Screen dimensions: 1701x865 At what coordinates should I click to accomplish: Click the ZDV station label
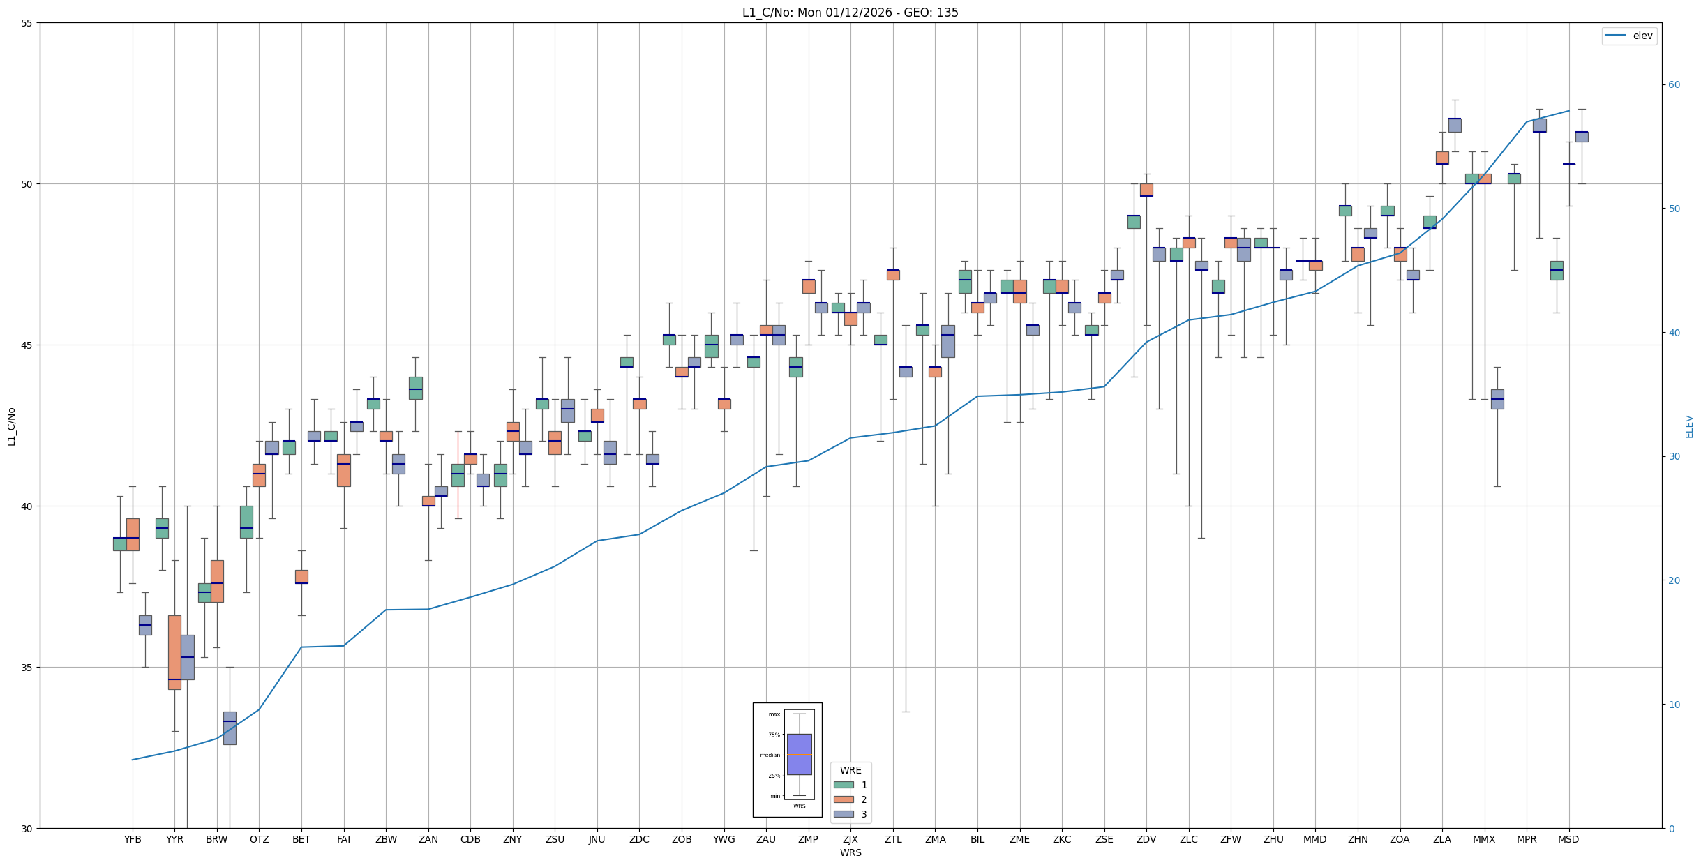1146,839
